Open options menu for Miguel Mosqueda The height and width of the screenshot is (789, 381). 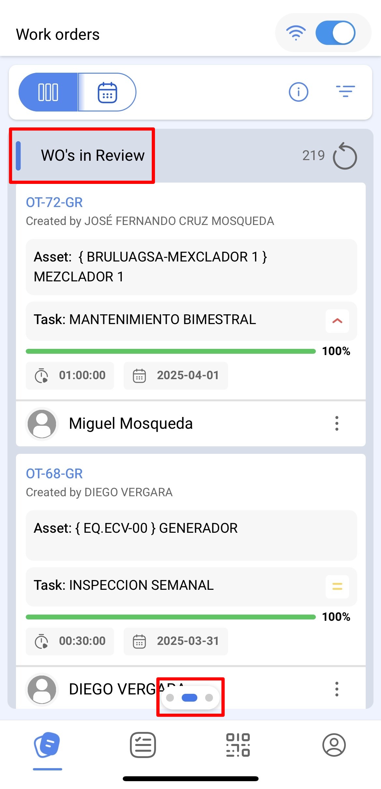(337, 423)
